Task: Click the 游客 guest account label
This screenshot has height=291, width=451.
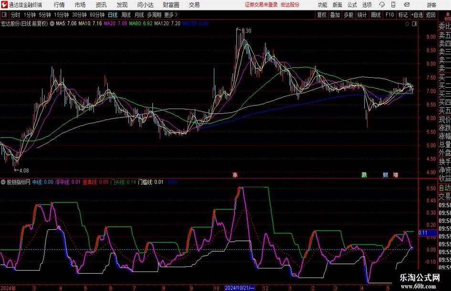Action: point(431,5)
